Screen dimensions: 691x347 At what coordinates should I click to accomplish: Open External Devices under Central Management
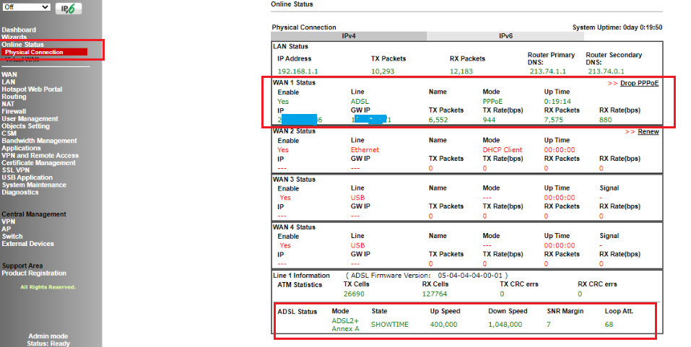27,244
